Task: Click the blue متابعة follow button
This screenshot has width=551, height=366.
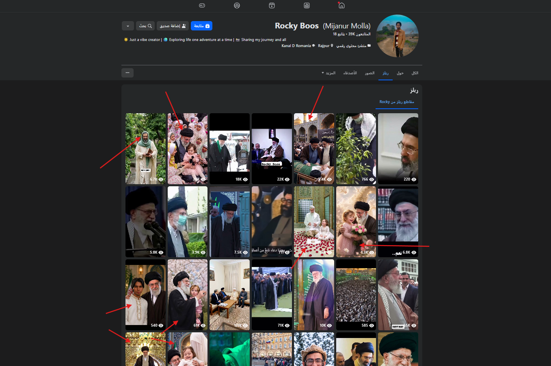Action: click(201, 26)
